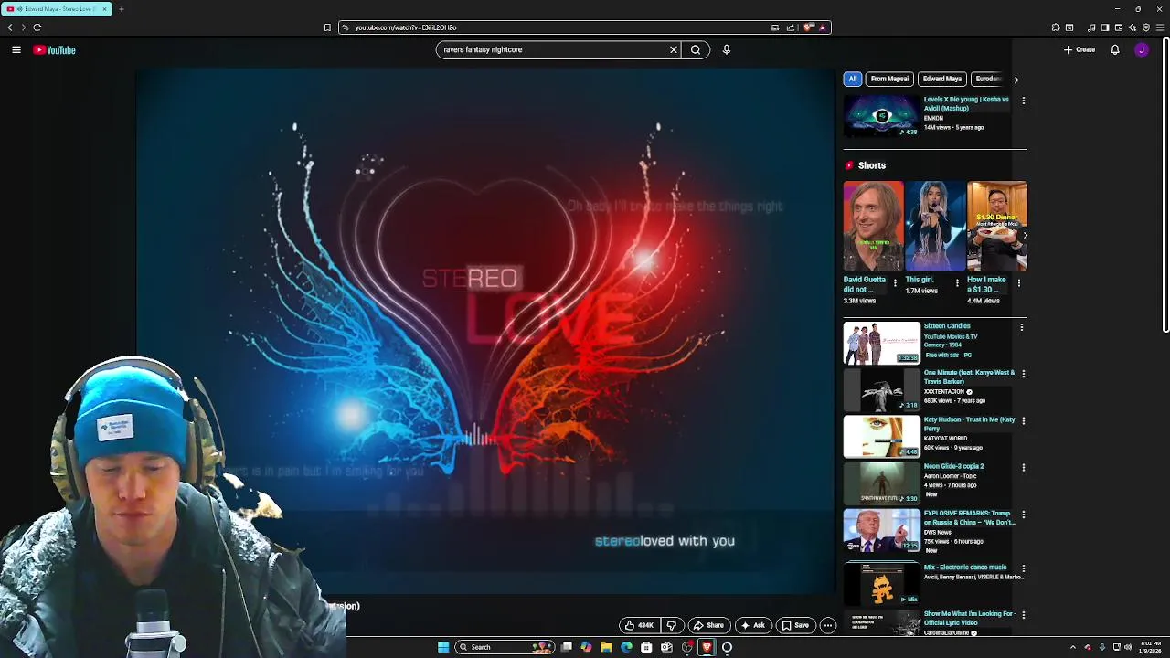Click the XXXTENTACION channel name
Screen dimensions: 1170x658
944,392
